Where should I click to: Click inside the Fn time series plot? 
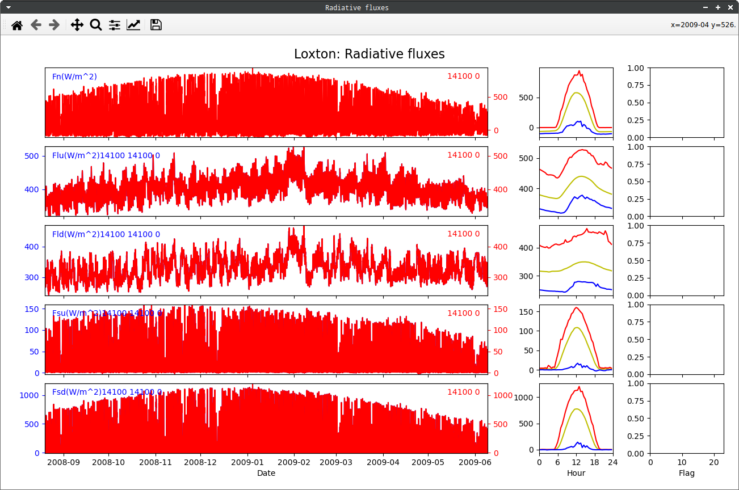tap(266, 103)
